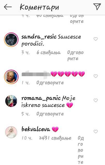
Task: Reply to the 1 ч. broken hearts comment
Action: pyautogui.click(x=50, y=83)
